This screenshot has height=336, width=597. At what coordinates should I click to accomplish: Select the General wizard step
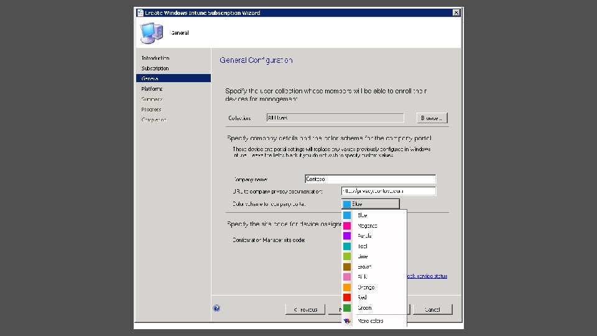point(174,78)
